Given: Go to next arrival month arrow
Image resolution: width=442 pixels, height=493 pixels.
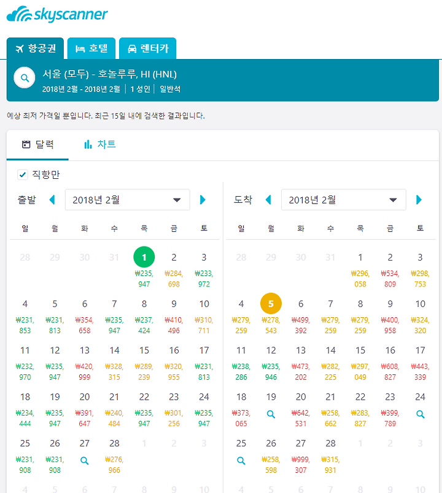Looking at the screenshot, I should 419,200.
